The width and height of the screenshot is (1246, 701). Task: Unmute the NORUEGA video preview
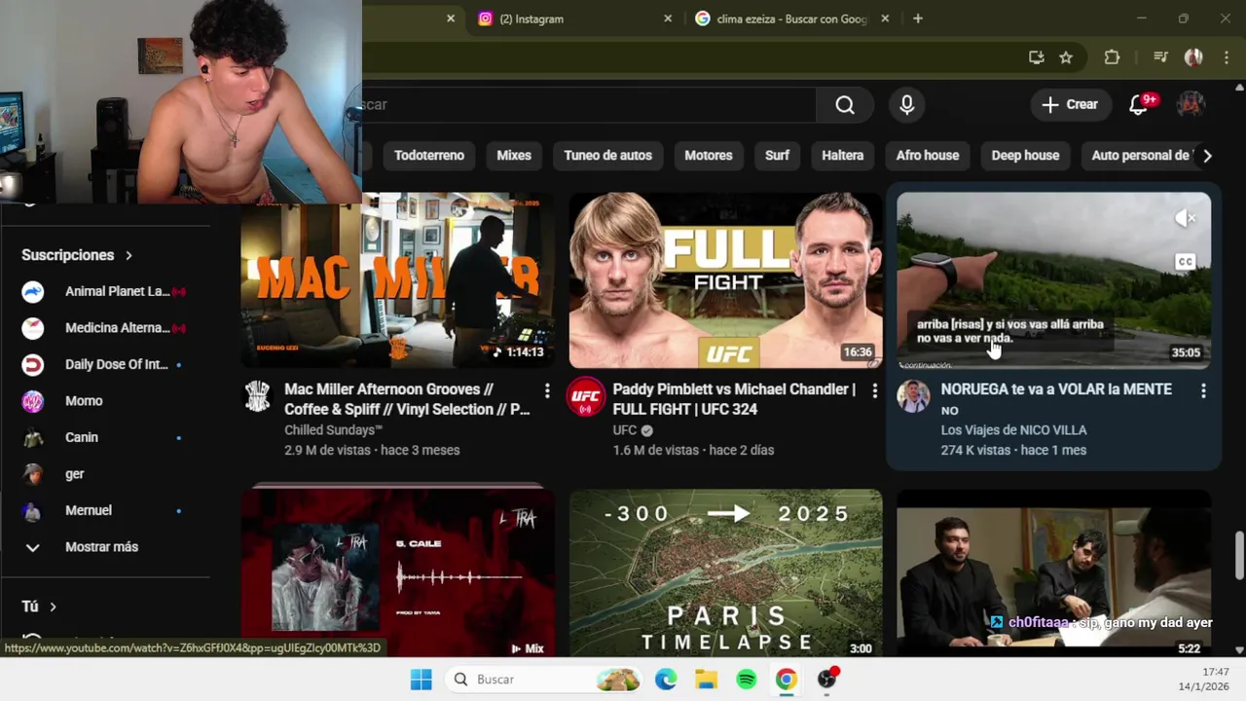tap(1185, 219)
